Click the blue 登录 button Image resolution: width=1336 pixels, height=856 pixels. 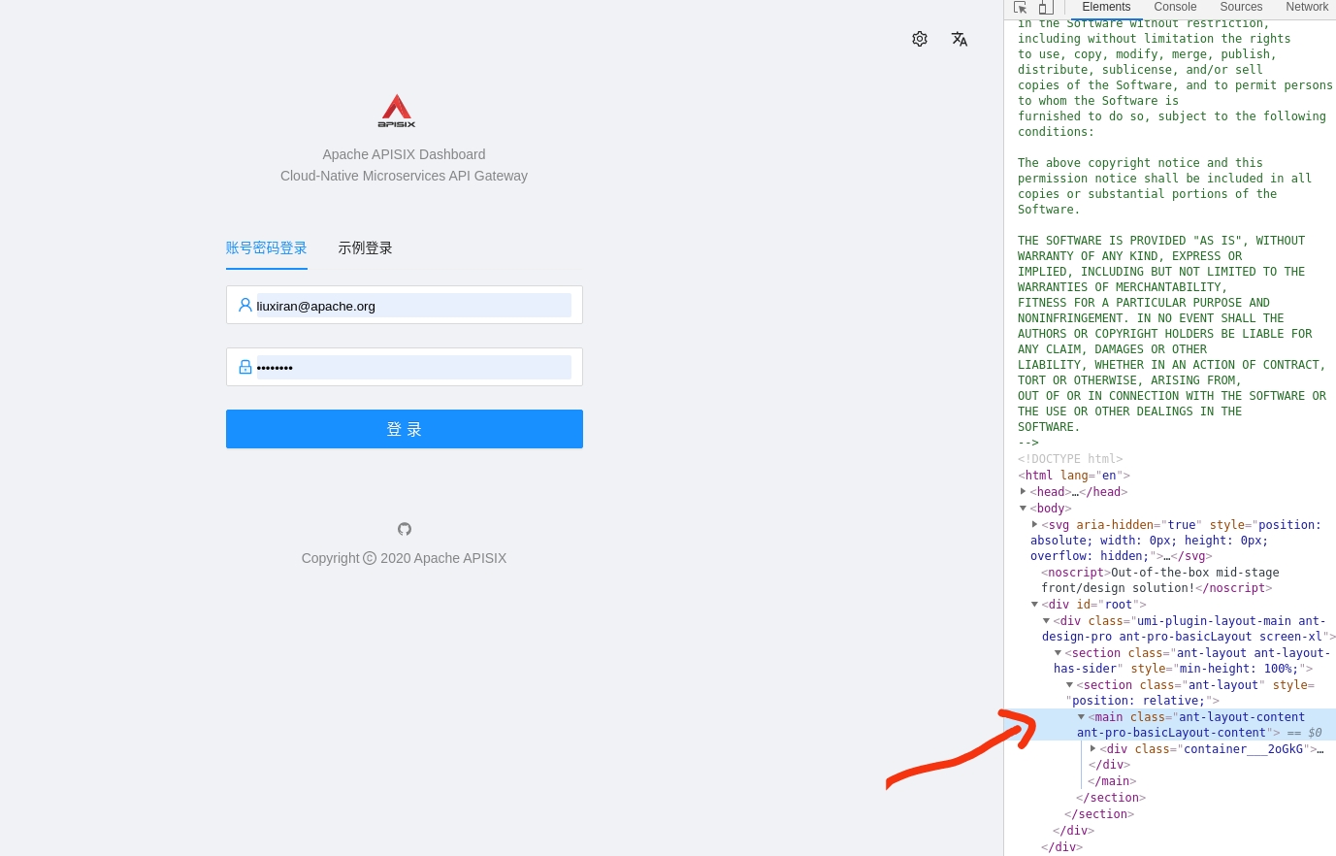pyautogui.click(x=405, y=429)
